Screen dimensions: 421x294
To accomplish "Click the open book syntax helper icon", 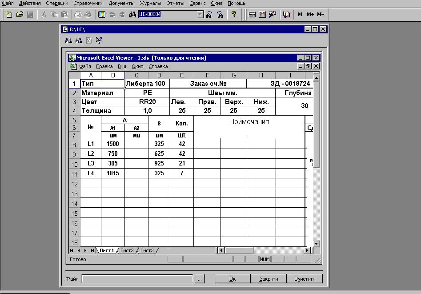I will 287,14.
